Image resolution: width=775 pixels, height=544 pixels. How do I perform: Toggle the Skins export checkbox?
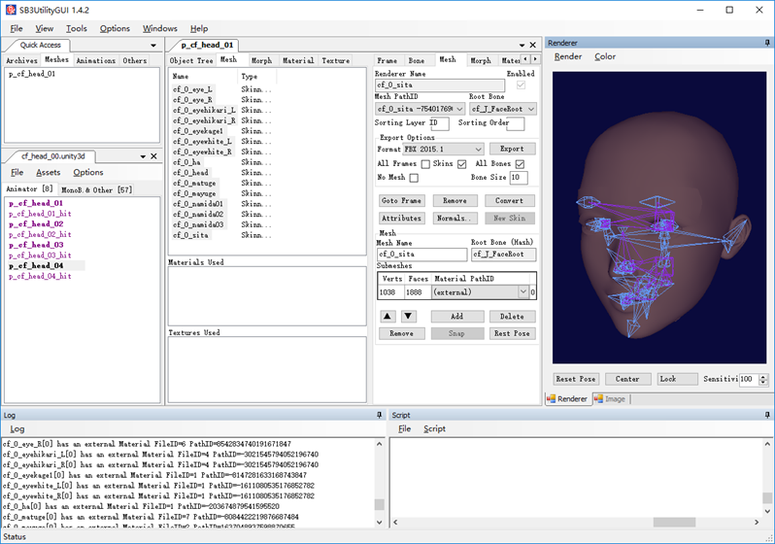[461, 164]
